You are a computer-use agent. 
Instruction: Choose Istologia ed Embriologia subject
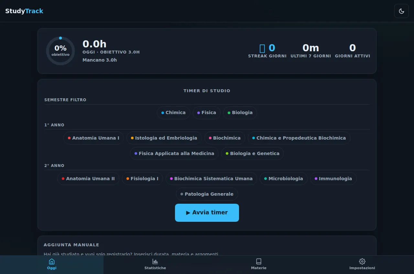point(164,138)
